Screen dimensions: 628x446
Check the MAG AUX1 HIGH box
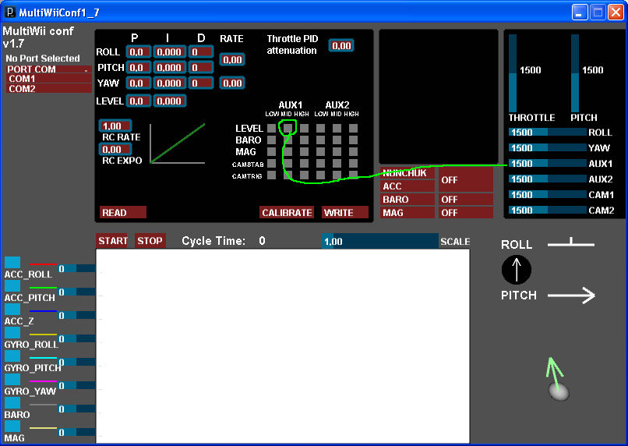pyautogui.click(x=304, y=151)
